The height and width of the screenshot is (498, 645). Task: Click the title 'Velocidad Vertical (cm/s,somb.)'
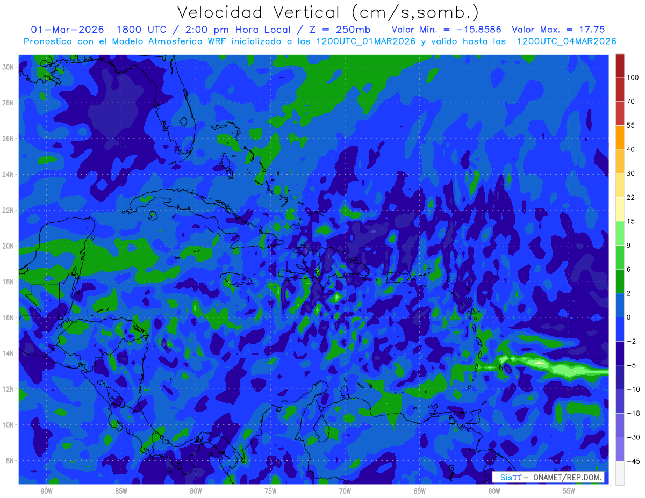point(327,12)
